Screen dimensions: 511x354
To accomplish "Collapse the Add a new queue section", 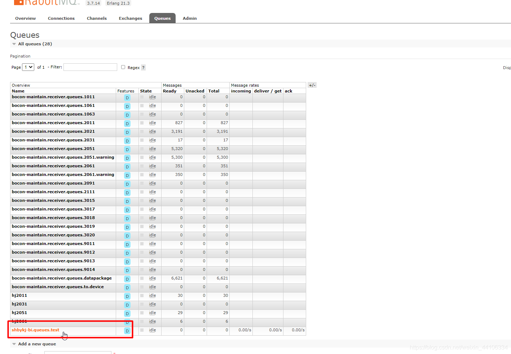I will pyautogui.click(x=34, y=344).
